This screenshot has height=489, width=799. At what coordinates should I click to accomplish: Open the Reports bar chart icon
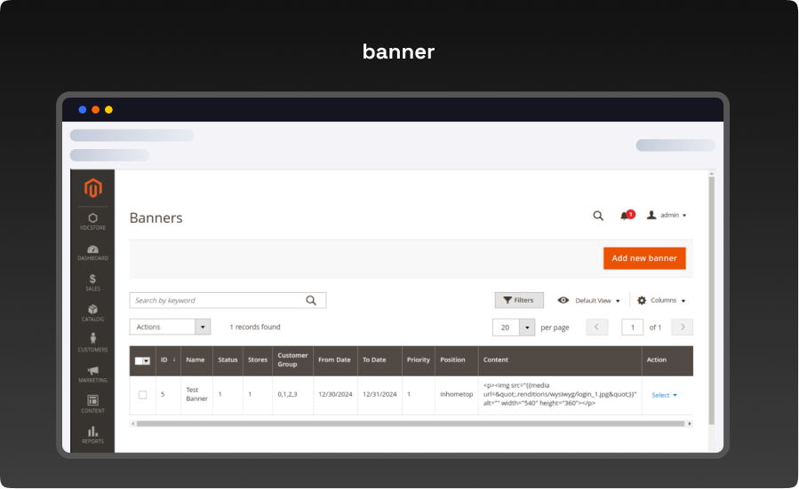tap(93, 434)
